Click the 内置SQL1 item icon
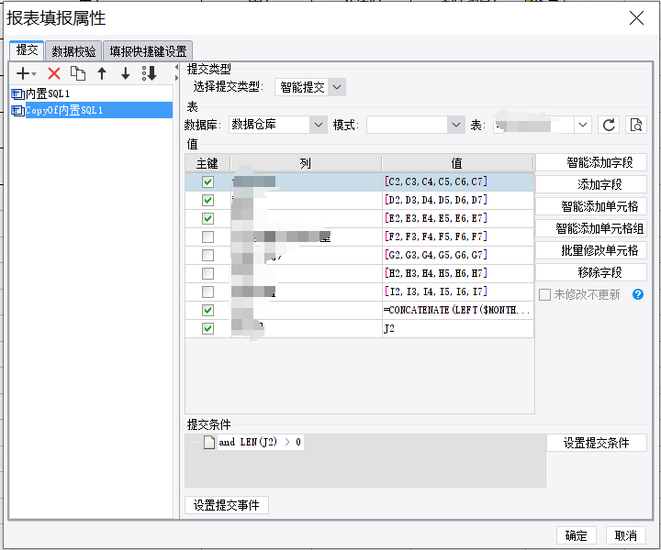This screenshot has height=550, width=661. click(x=17, y=93)
